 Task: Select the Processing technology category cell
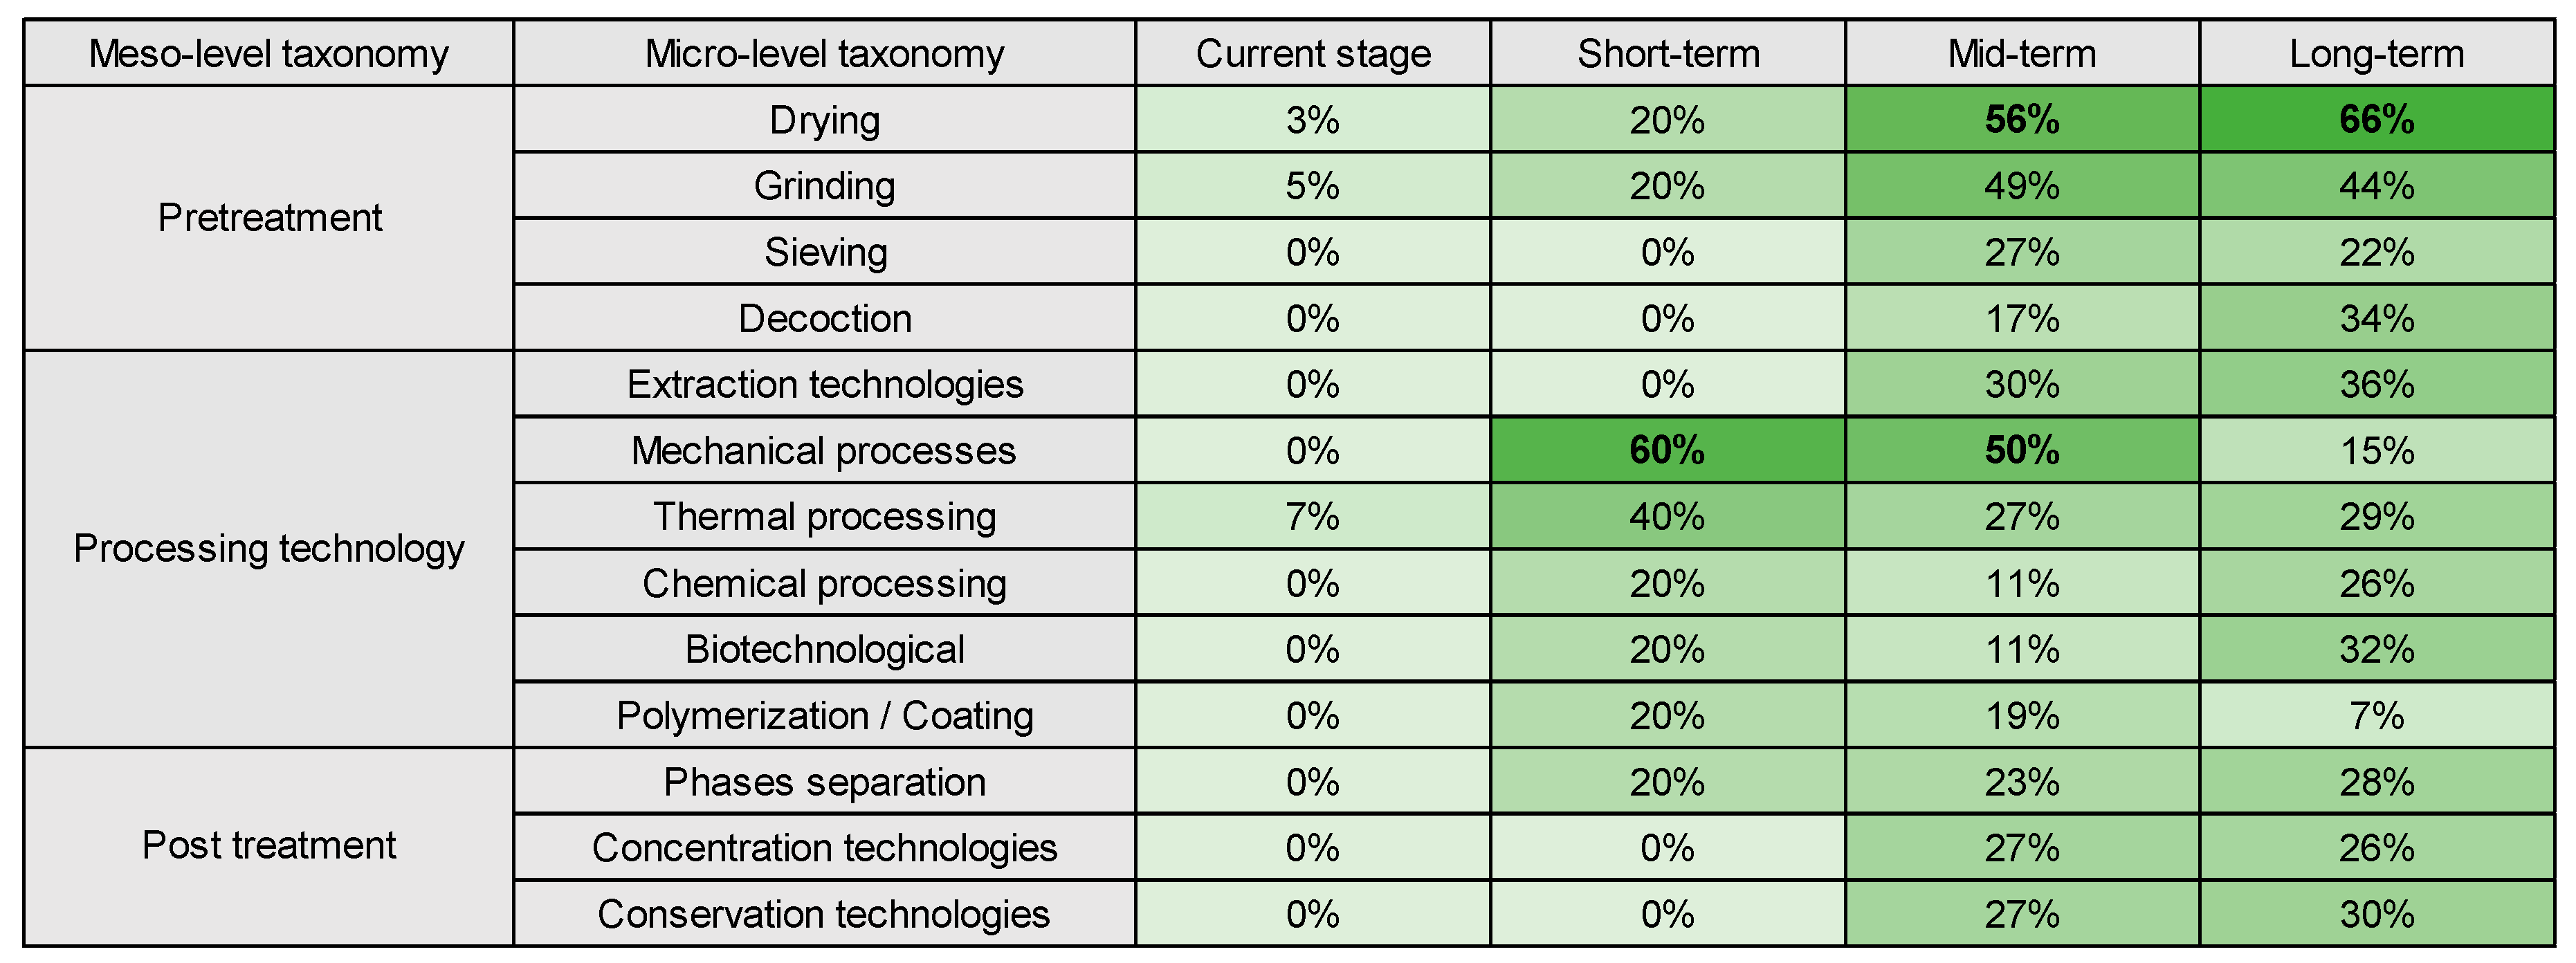coord(268,549)
